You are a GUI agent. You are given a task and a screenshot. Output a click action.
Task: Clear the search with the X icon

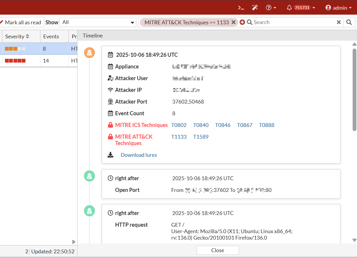(339, 22)
